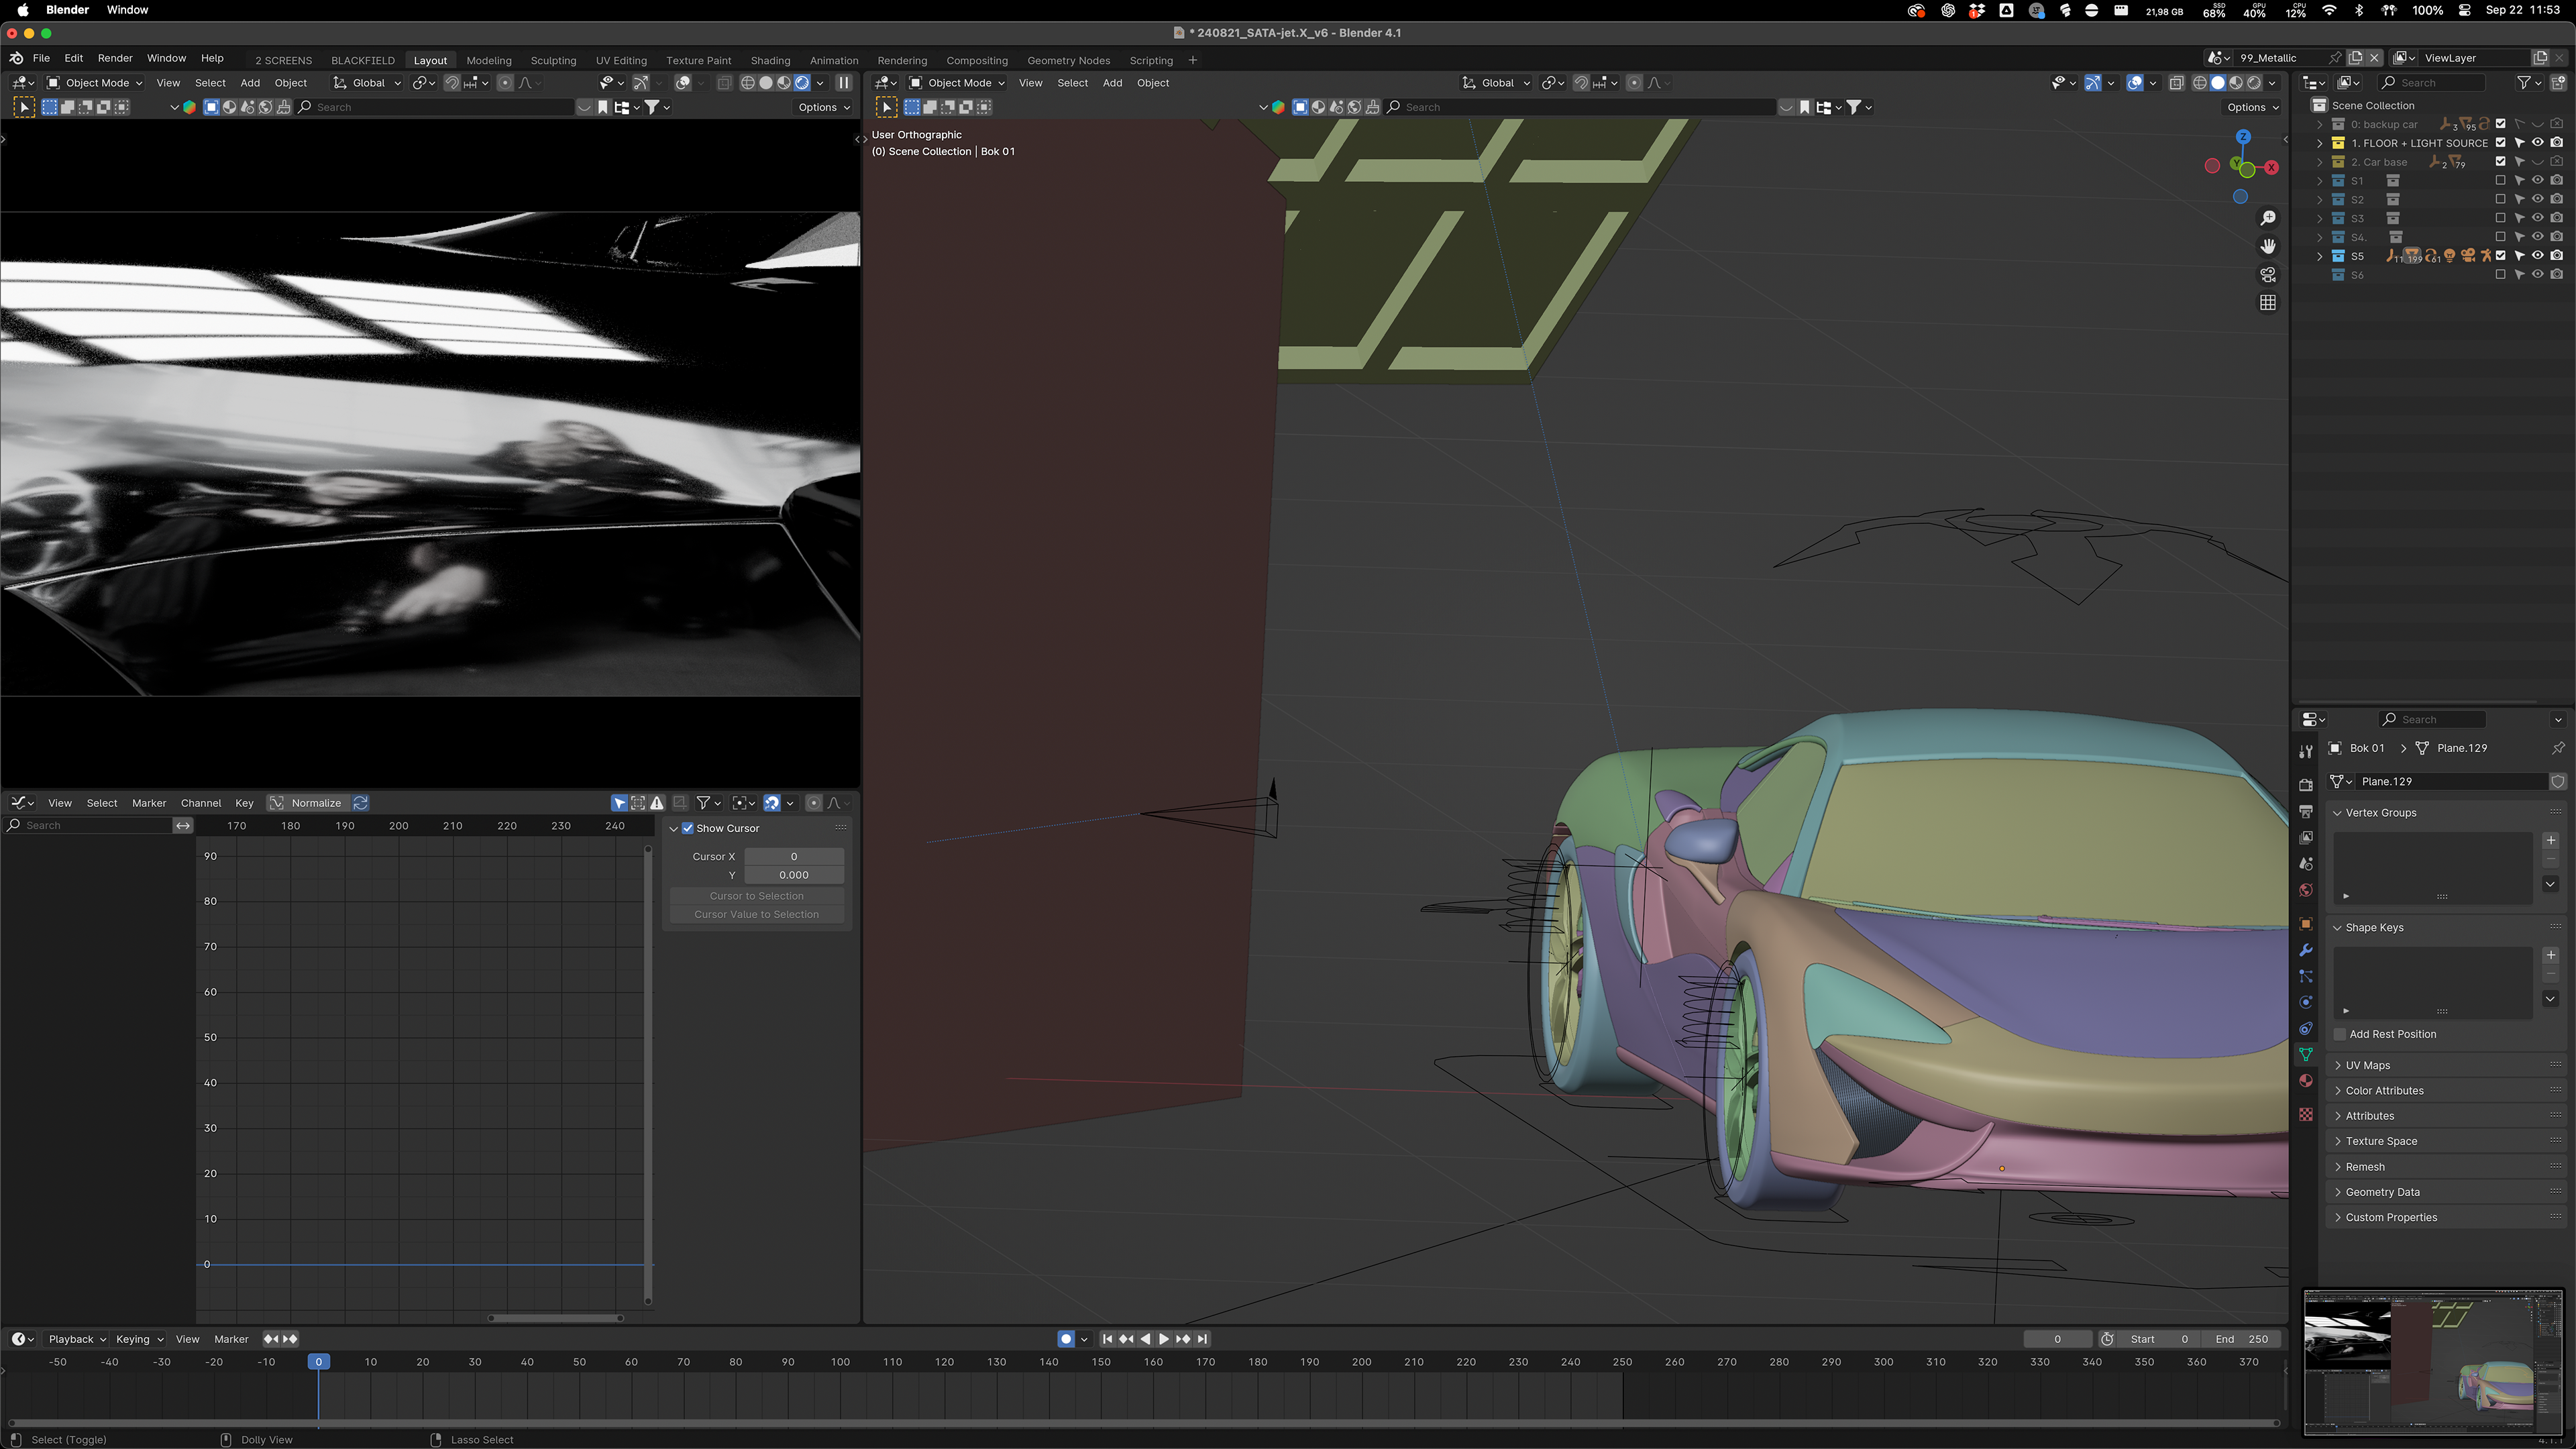Play animation forward in timeline
Image resolution: width=2576 pixels, height=1449 pixels.
[x=1164, y=1339]
